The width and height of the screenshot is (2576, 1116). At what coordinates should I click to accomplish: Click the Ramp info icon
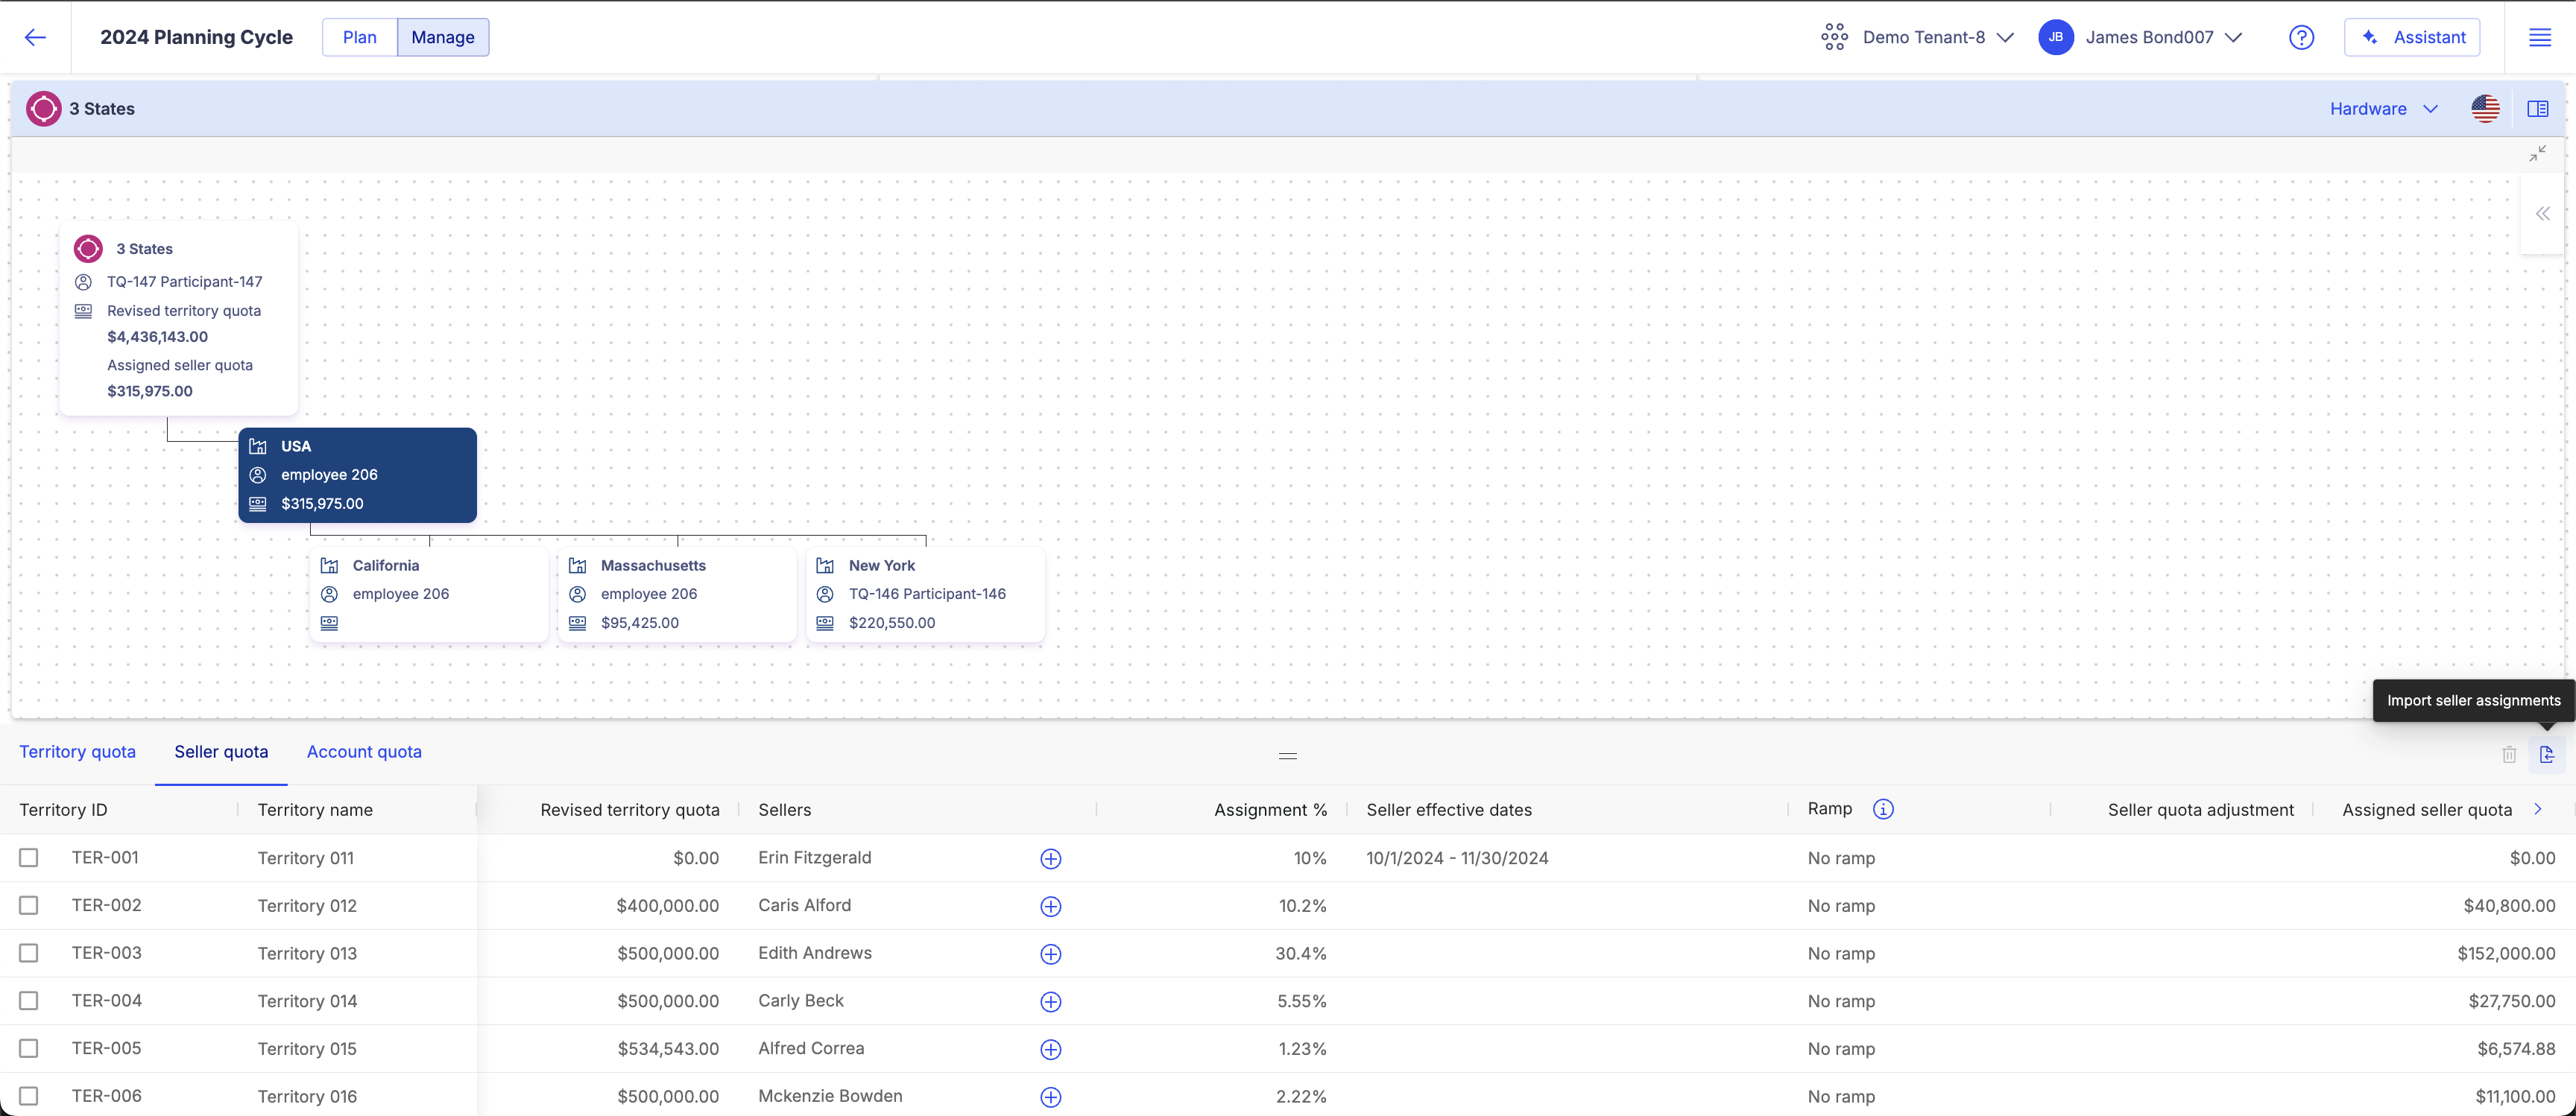1883,809
